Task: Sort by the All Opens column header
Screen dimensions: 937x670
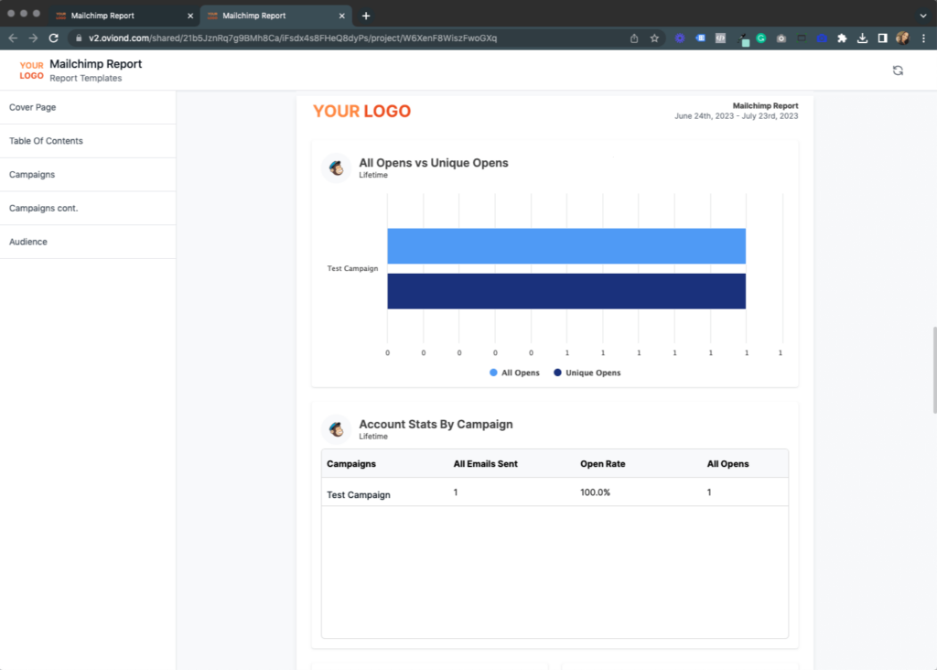Action: click(x=727, y=464)
